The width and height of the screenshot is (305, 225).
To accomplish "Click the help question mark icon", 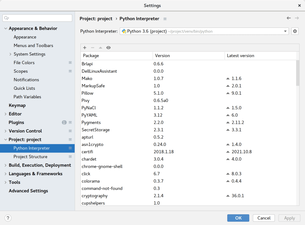I will point(8,218).
